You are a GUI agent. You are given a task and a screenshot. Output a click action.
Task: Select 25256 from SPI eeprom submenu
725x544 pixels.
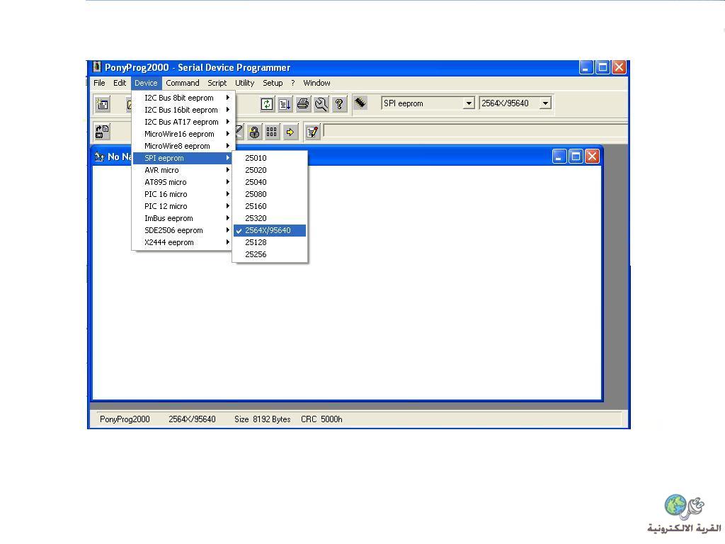(x=270, y=254)
